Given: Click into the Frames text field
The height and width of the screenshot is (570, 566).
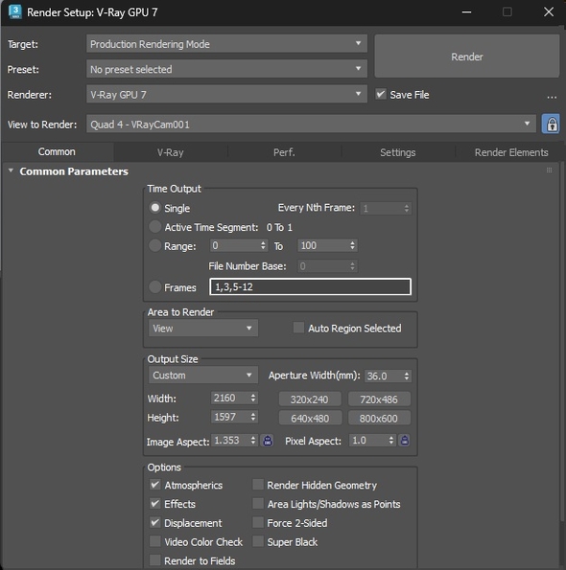Looking at the screenshot, I should [x=311, y=286].
